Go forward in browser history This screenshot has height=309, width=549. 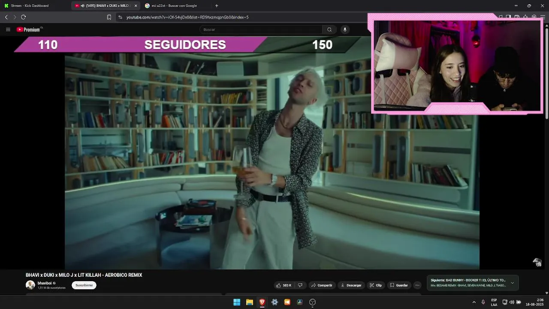click(15, 17)
